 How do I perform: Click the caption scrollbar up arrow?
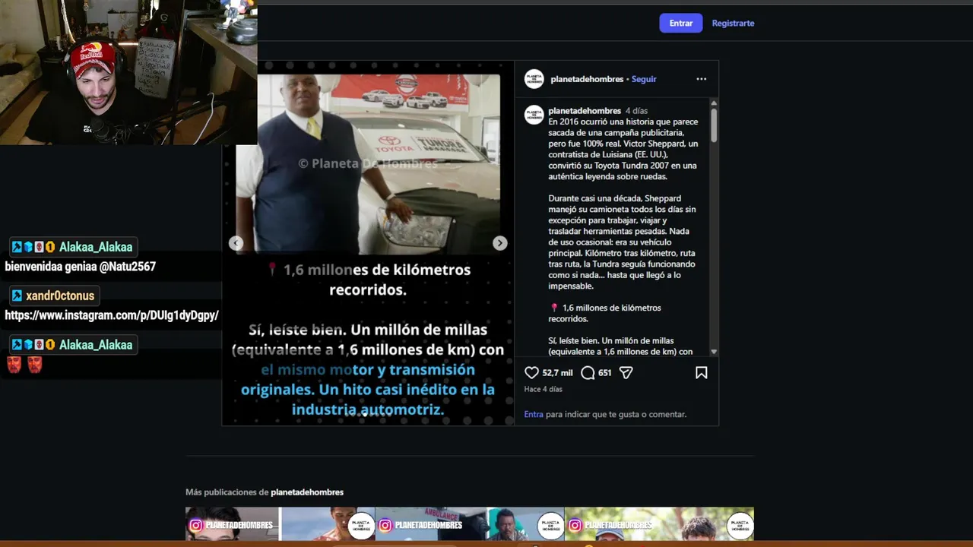point(713,103)
